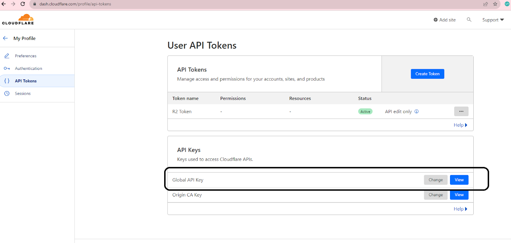Click the padlock icon in address bar

tap(35, 4)
